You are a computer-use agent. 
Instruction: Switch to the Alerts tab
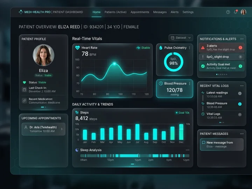175,12
